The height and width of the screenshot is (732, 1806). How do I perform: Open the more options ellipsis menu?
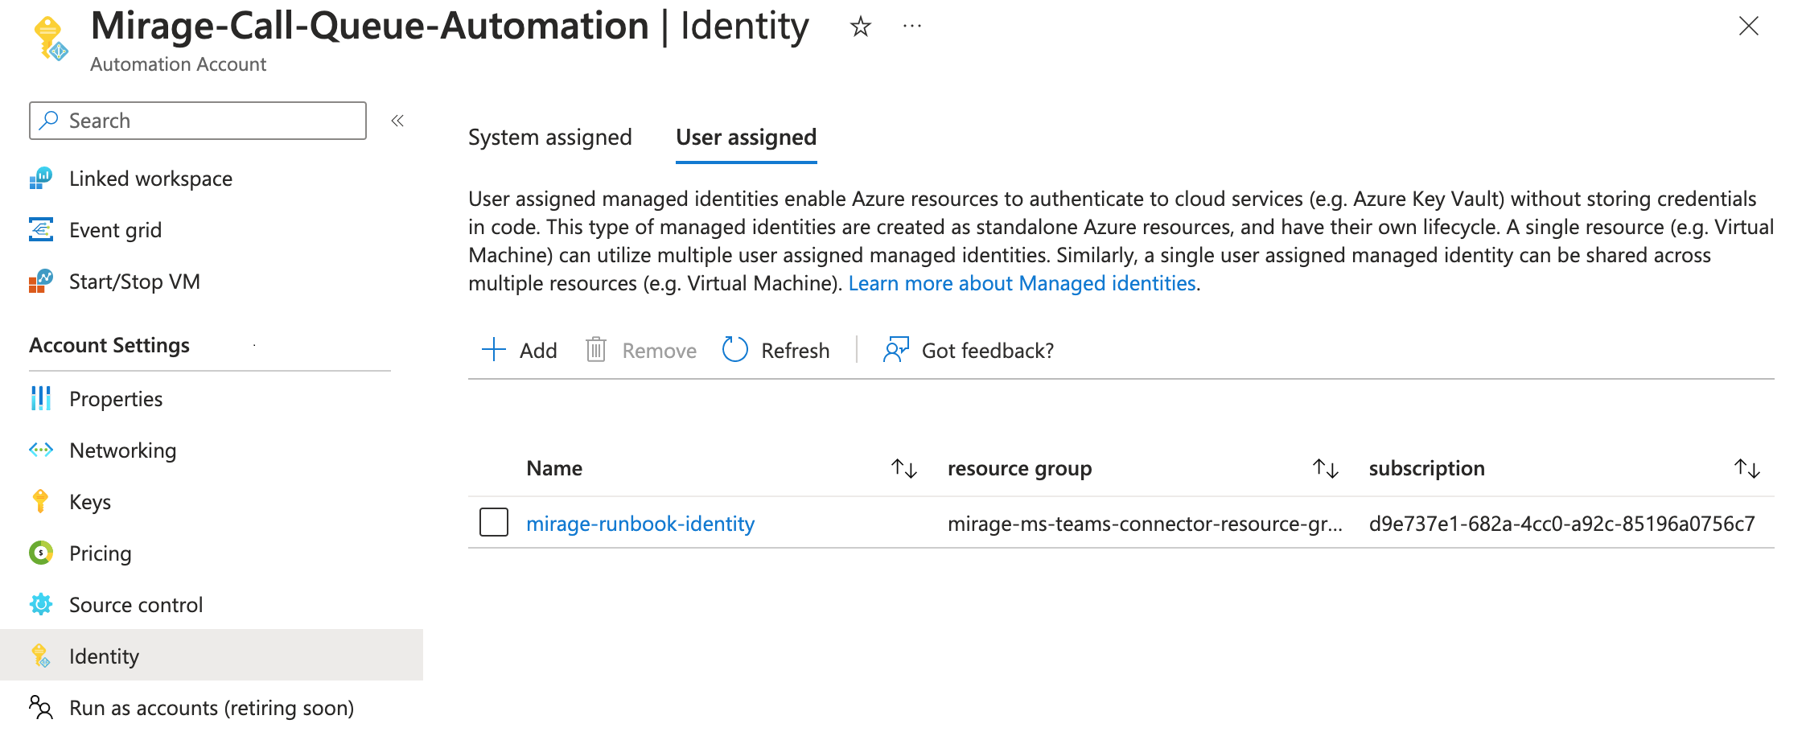click(911, 26)
